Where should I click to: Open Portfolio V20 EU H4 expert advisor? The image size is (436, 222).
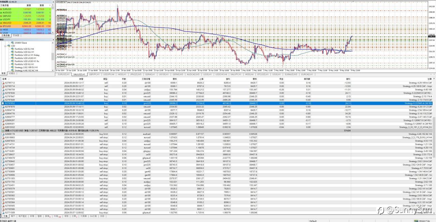click(24, 49)
